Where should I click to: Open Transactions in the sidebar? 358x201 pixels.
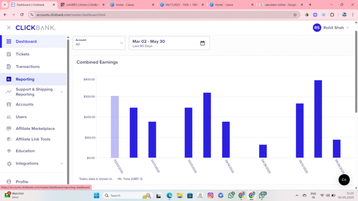click(x=28, y=67)
